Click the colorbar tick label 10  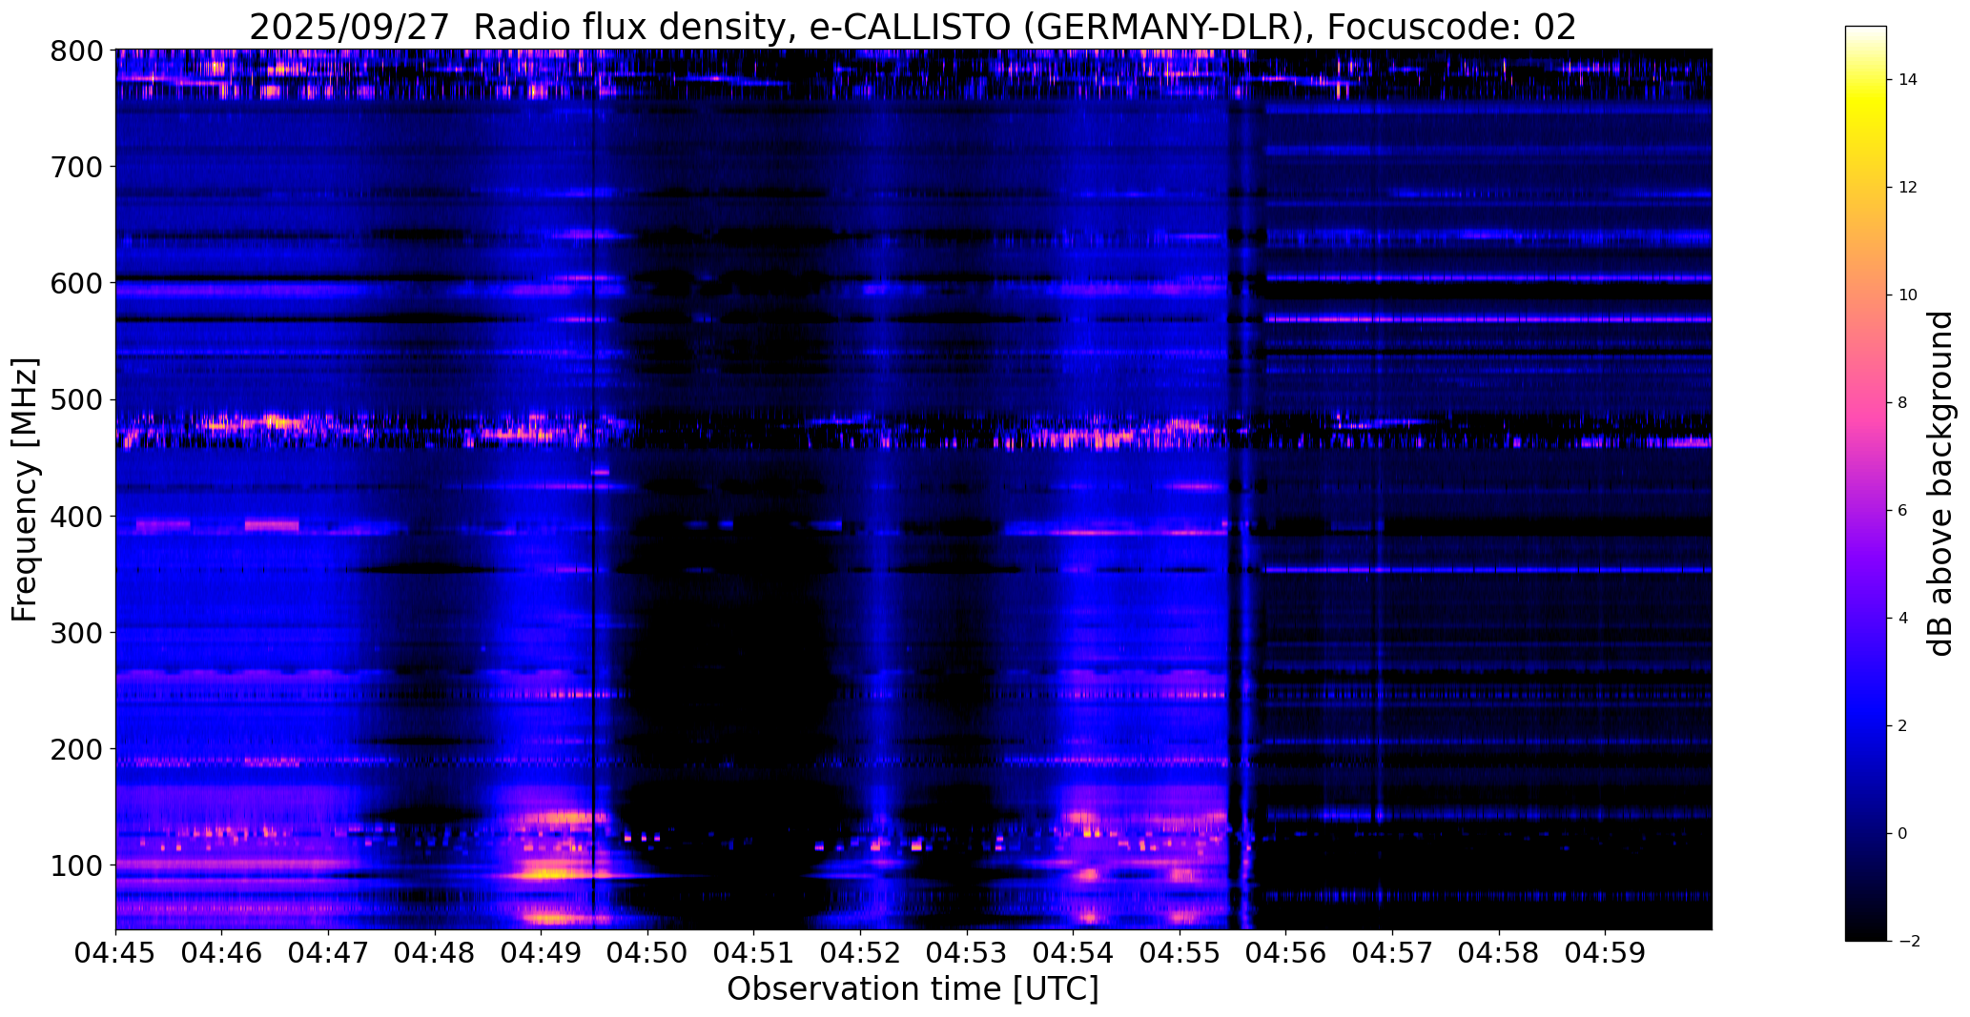pos(1908,295)
